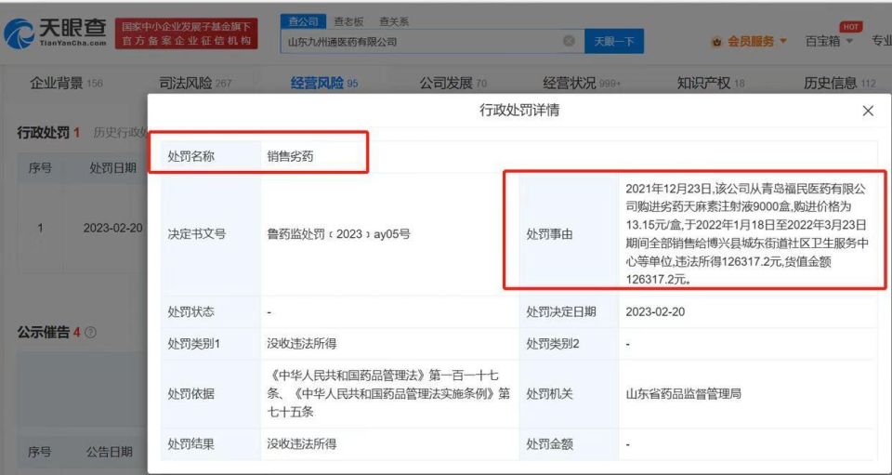This screenshot has width=892, height=475.
Task: Expand the 会员服务 dropdown
Action: pos(783,41)
